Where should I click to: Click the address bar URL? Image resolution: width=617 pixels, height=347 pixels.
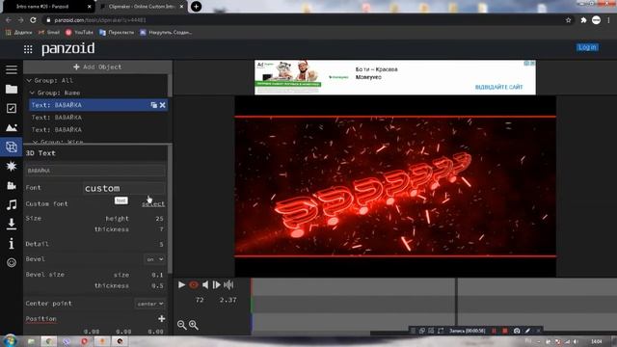click(100, 20)
